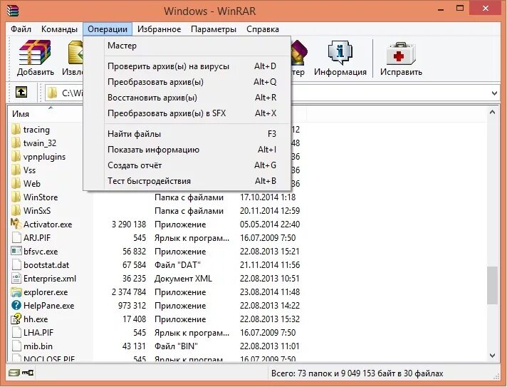Screen dimensions: 507x387
Task: Click the ARJ.PIF file icon
Action: click(16, 237)
